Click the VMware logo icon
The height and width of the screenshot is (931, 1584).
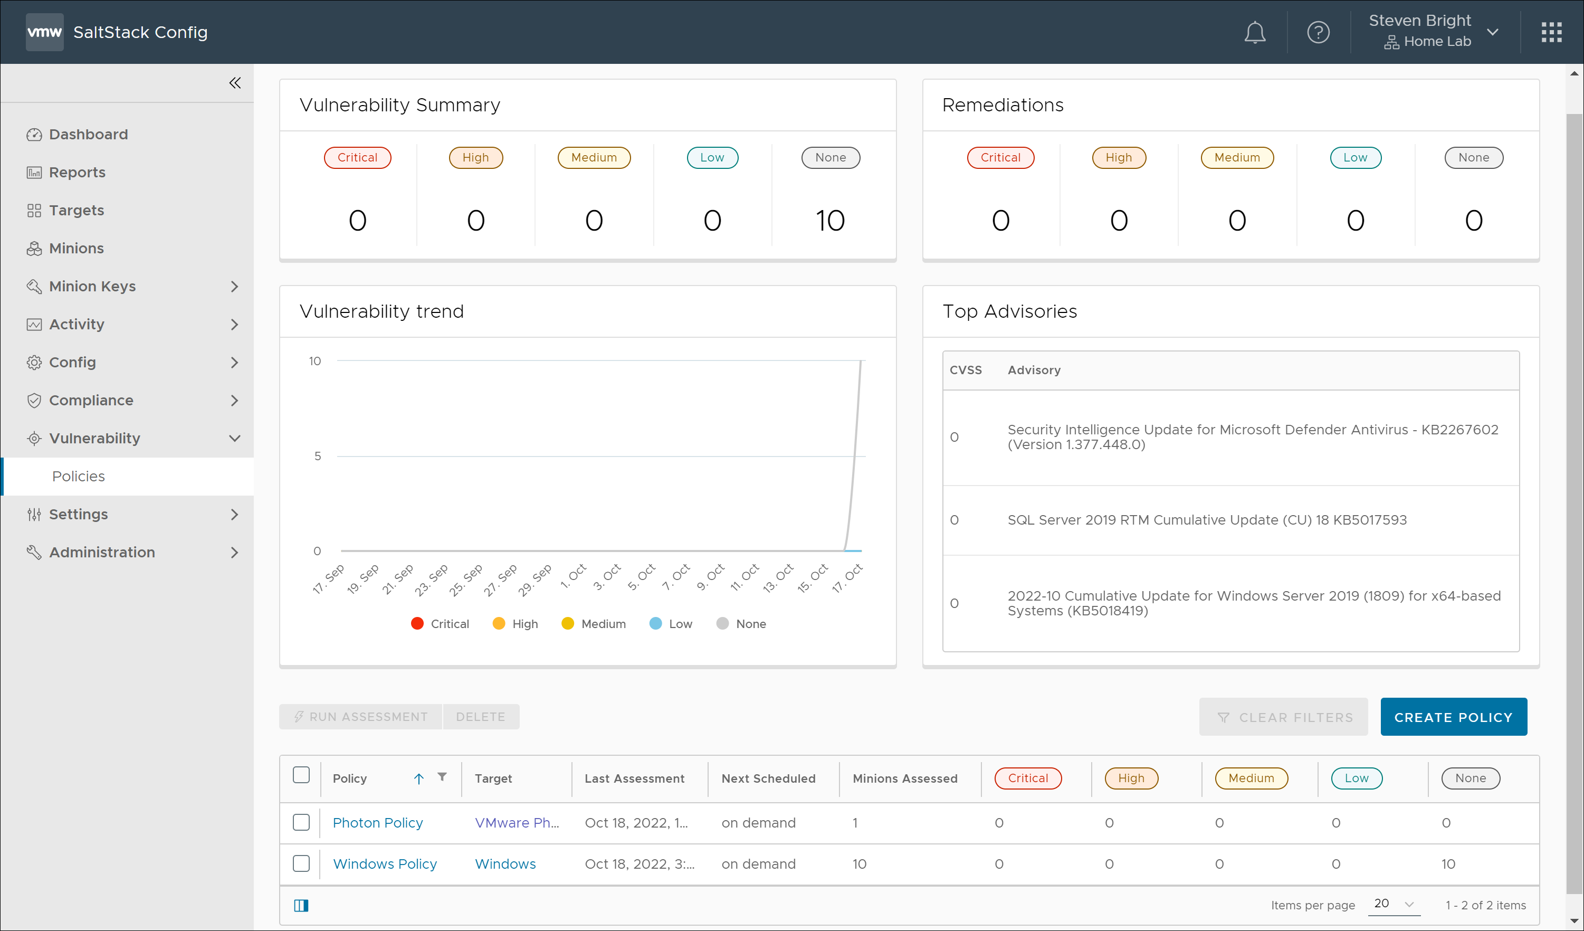(44, 32)
